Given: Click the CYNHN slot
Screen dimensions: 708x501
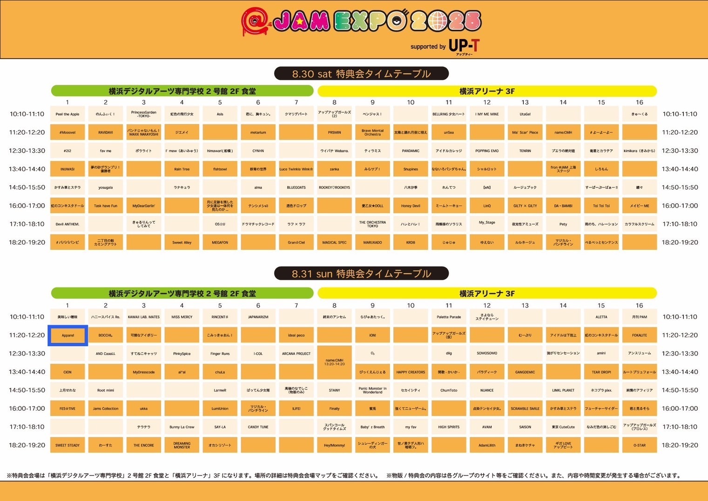Looking at the screenshot, I should coord(258,151).
